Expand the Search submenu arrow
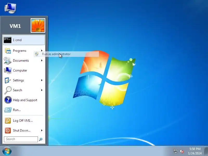The image size is (208, 156). 42,90
